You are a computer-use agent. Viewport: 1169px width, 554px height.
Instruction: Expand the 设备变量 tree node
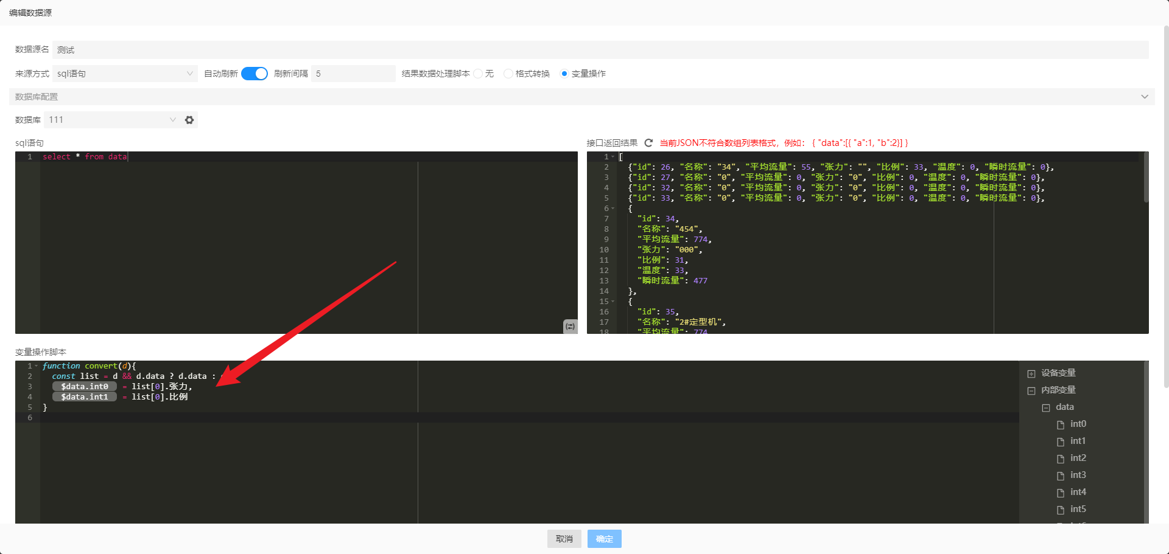[x=1031, y=373]
